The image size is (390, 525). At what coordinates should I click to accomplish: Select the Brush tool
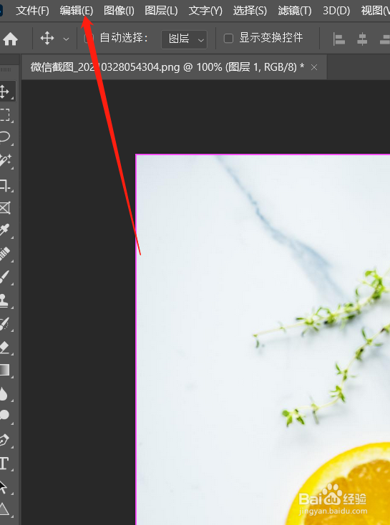pos(4,278)
